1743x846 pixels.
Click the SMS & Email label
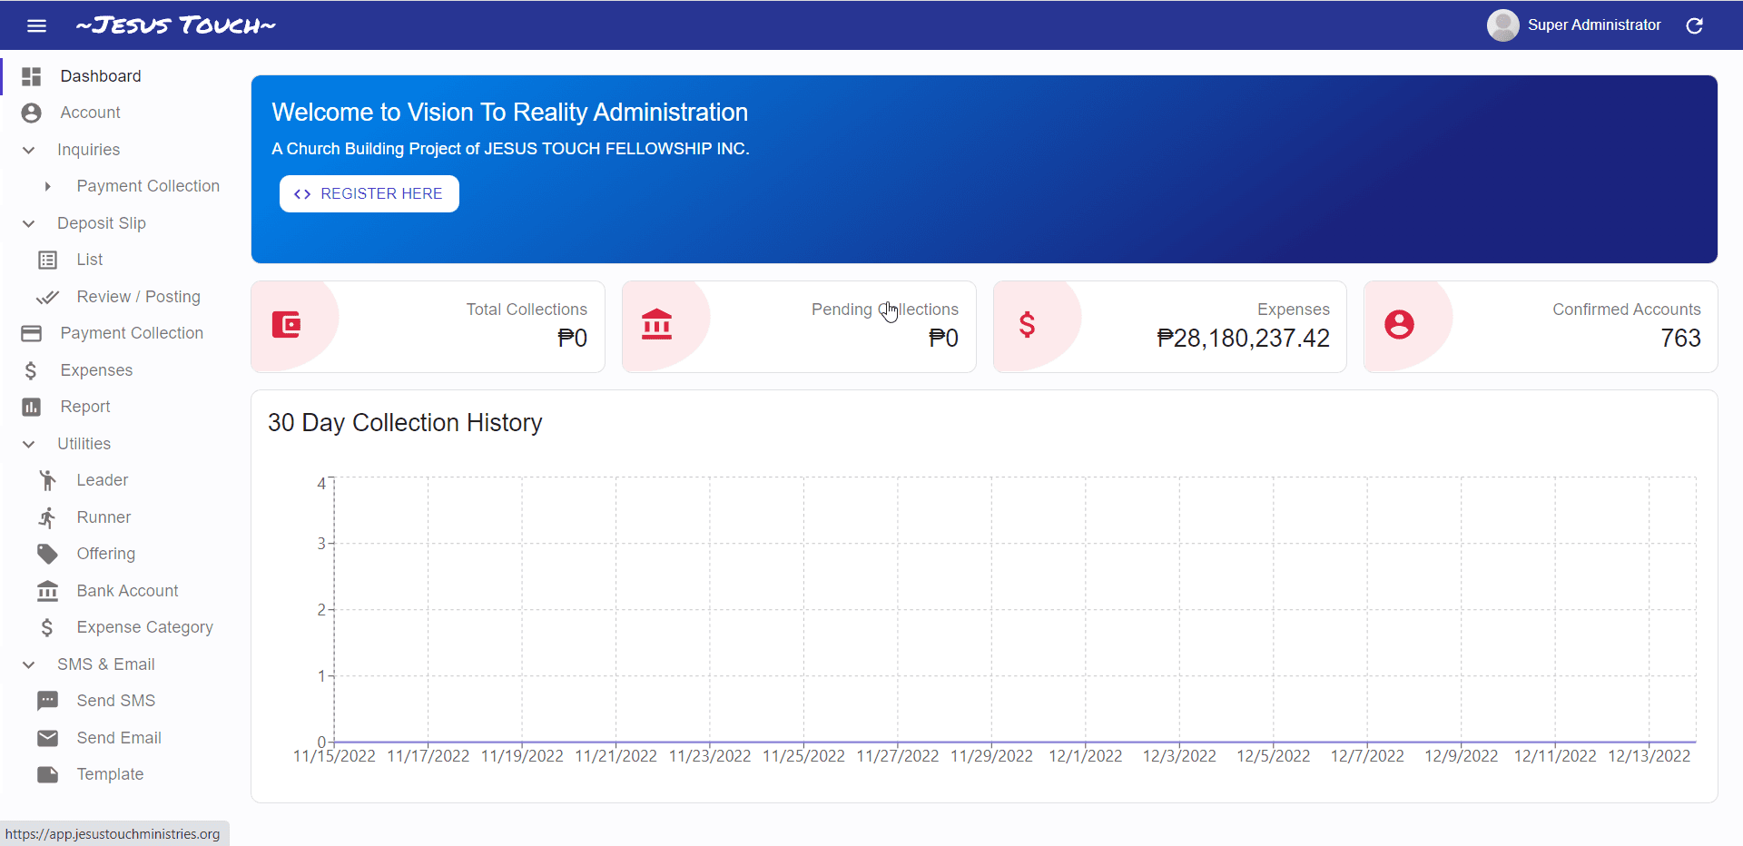pyautogui.click(x=105, y=664)
